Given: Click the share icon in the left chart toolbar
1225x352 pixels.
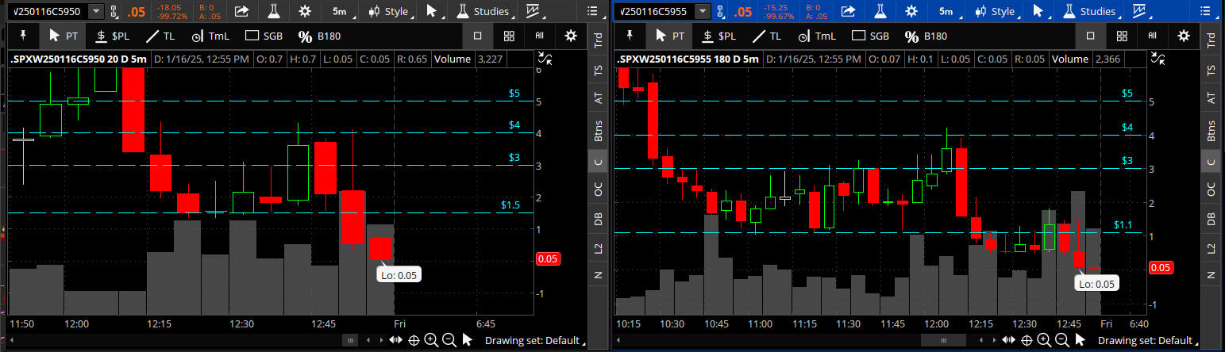Looking at the screenshot, I should pyautogui.click(x=241, y=11).
